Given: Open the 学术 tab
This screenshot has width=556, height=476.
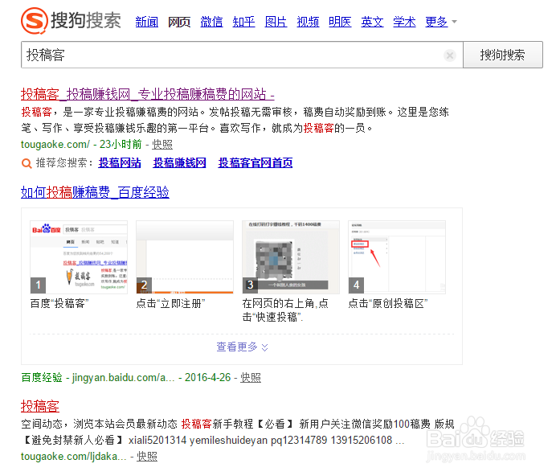Looking at the screenshot, I should click(x=404, y=22).
